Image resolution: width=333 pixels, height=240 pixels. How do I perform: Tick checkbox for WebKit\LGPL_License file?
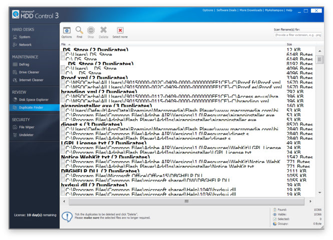click(63, 147)
